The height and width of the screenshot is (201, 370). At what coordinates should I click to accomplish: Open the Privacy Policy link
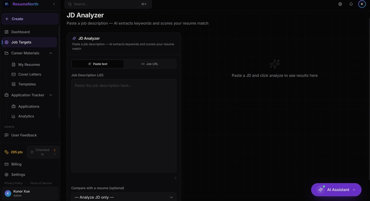[x=13, y=183]
